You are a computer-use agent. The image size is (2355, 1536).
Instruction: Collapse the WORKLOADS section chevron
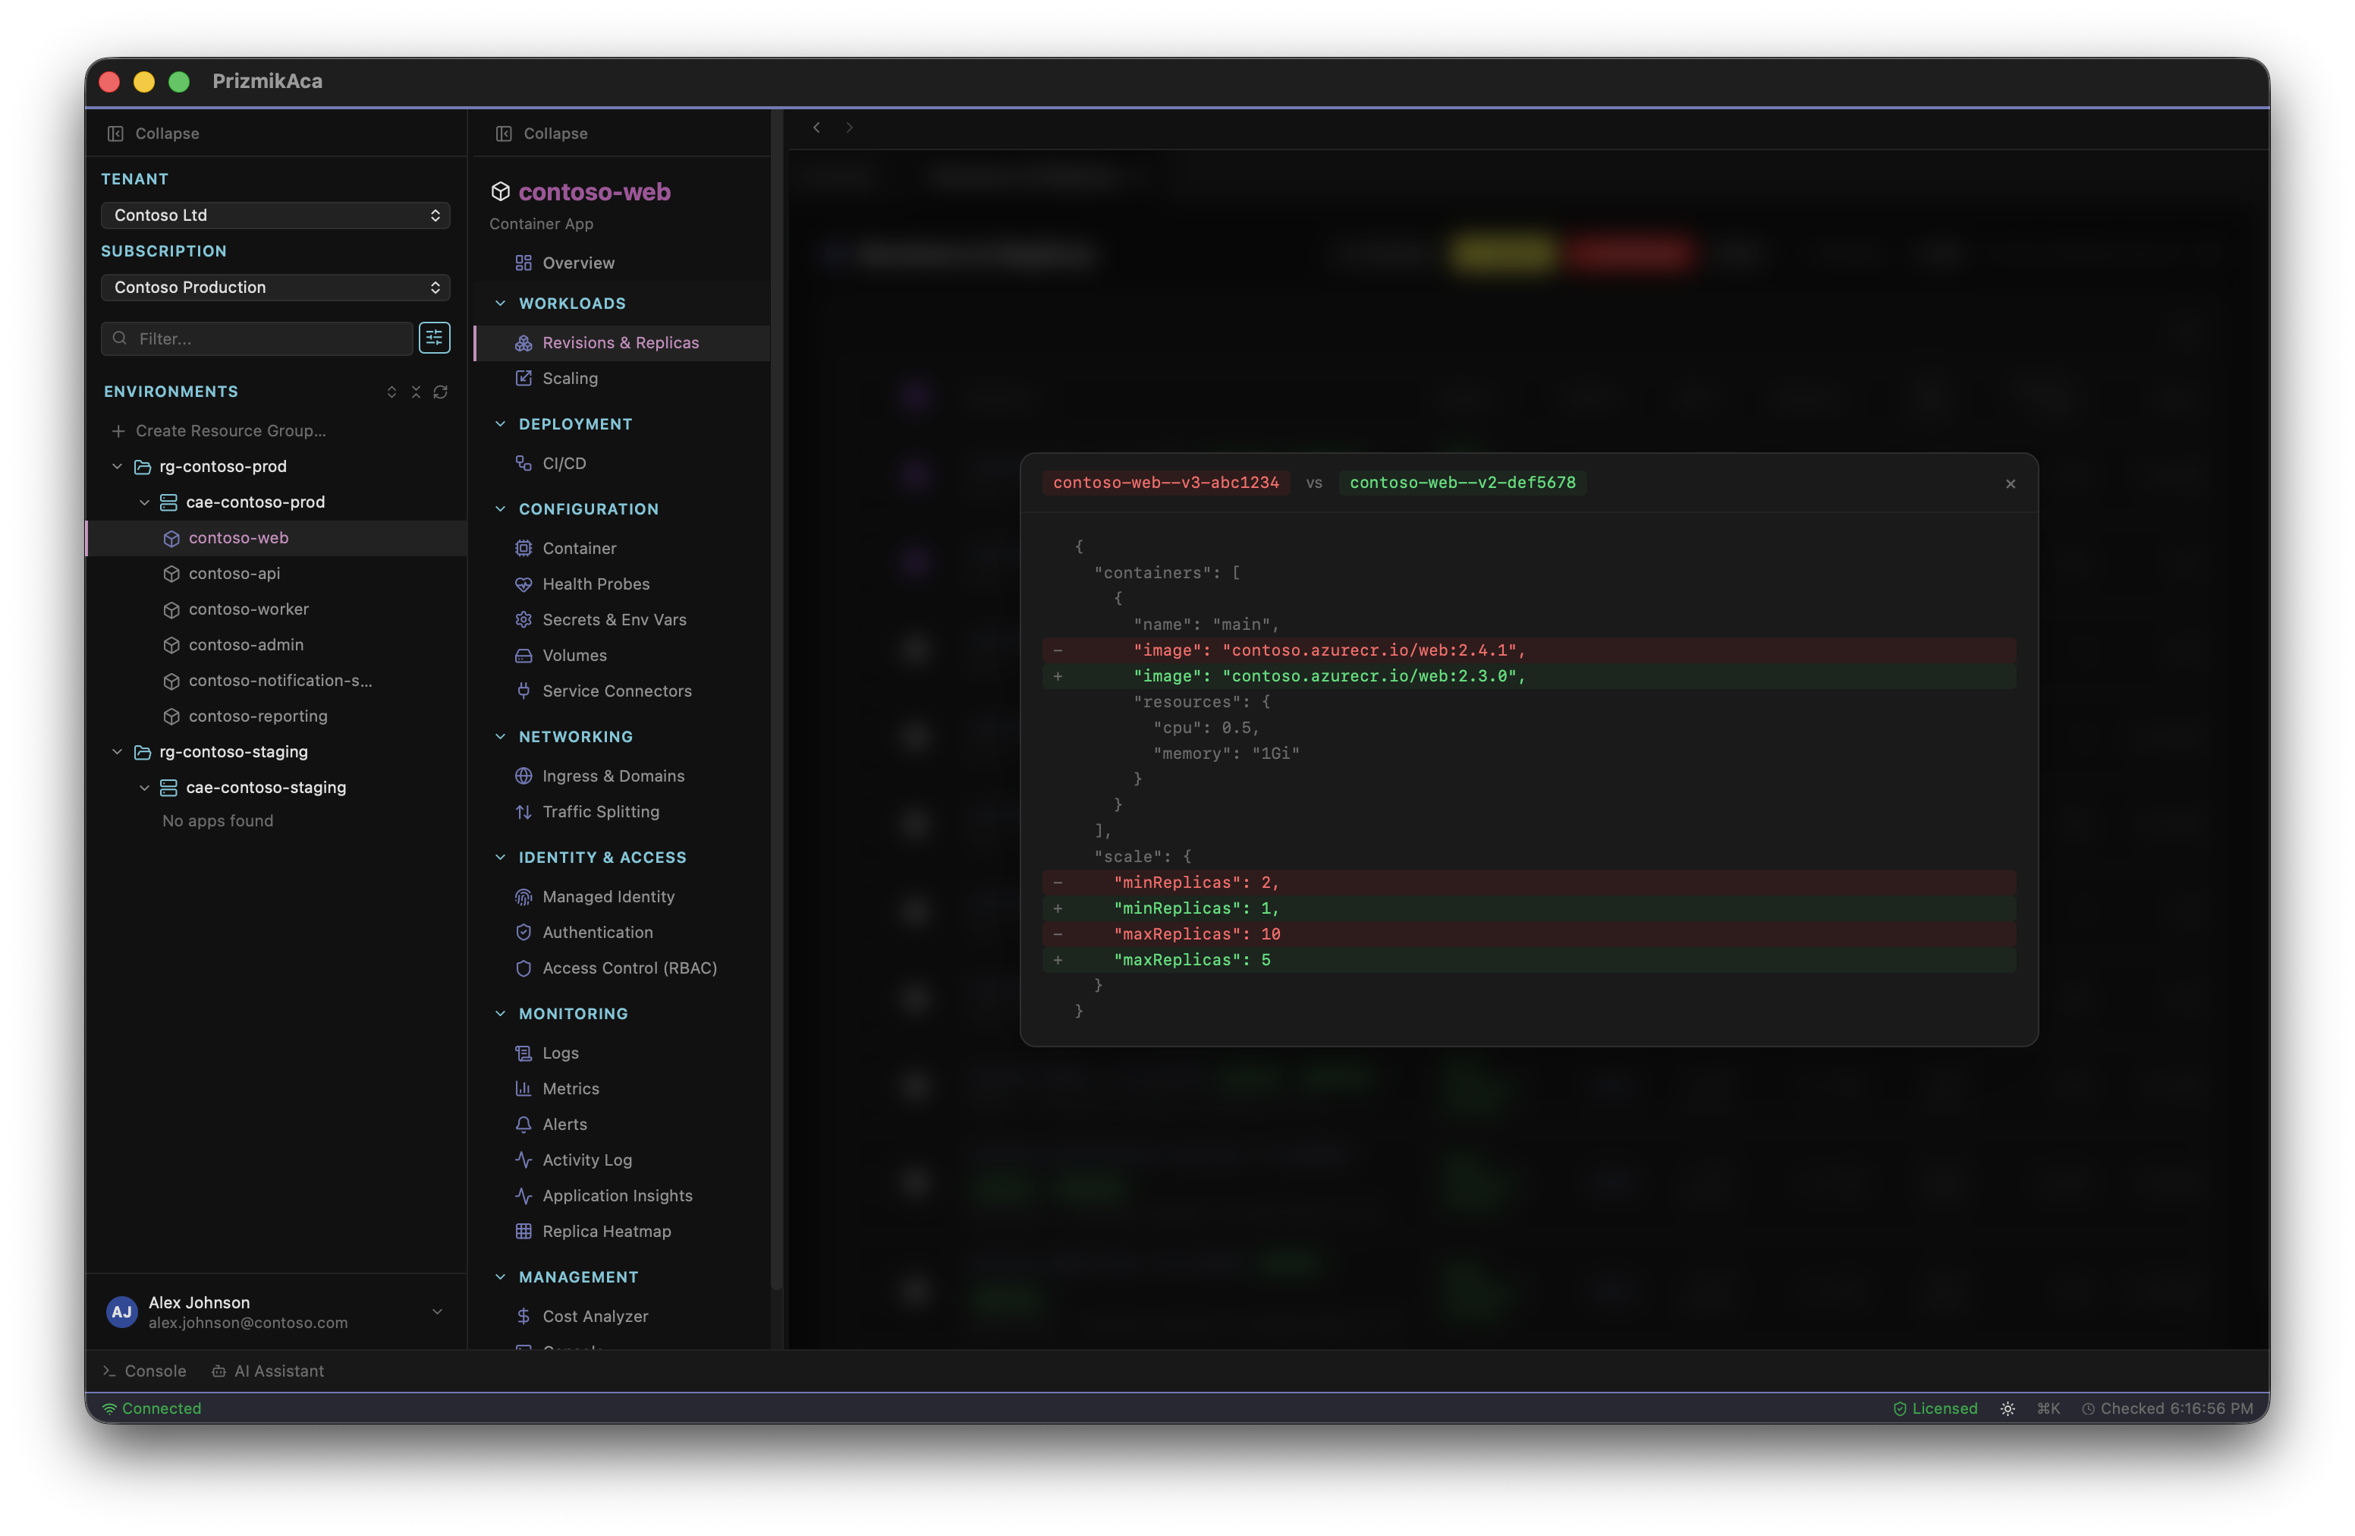[x=500, y=303]
